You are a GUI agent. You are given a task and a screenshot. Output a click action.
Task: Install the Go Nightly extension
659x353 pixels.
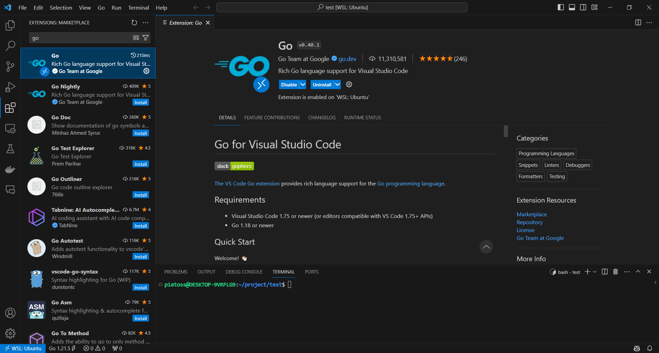(141, 102)
